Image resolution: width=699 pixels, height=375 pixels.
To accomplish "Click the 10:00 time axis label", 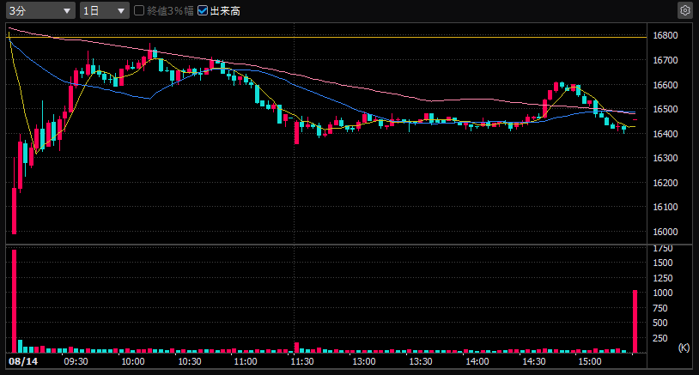I will (133, 361).
